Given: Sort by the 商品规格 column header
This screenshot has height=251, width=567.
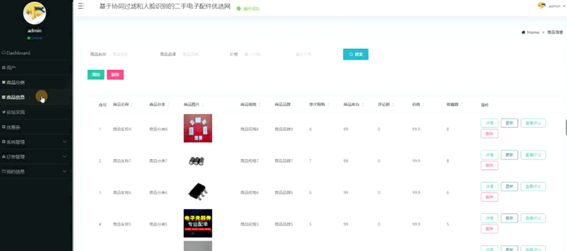Looking at the screenshot, I should point(250,105).
